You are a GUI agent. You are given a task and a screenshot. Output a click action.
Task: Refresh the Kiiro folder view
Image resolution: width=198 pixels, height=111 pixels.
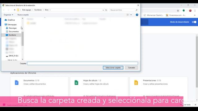(106, 10)
